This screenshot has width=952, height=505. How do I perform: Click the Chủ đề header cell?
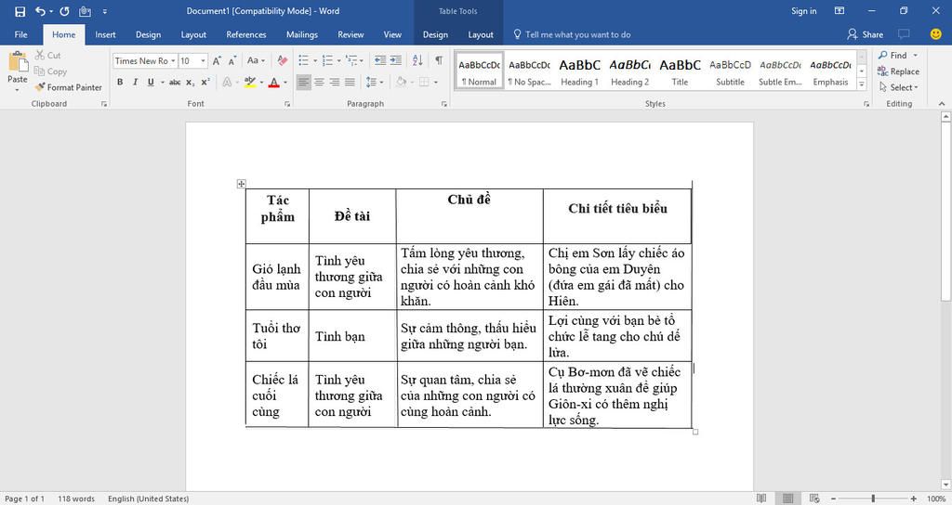click(x=469, y=215)
